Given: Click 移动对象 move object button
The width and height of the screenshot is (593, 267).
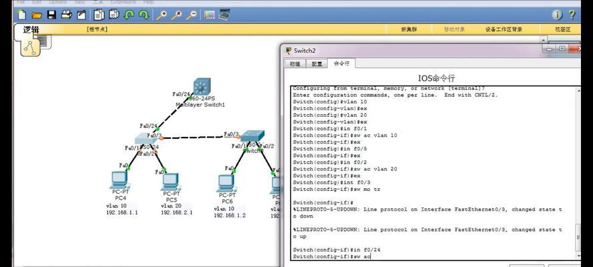Looking at the screenshot, I should (x=454, y=29).
